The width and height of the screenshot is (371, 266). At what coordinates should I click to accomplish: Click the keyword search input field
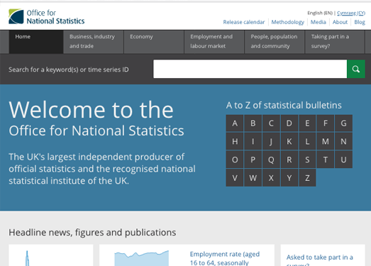coord(250,69)
